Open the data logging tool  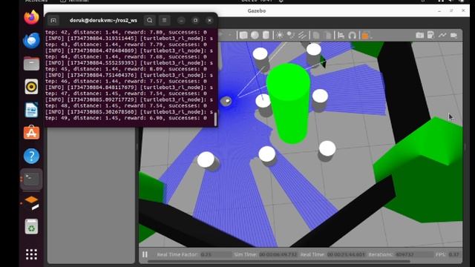click(x=430, y=36)
